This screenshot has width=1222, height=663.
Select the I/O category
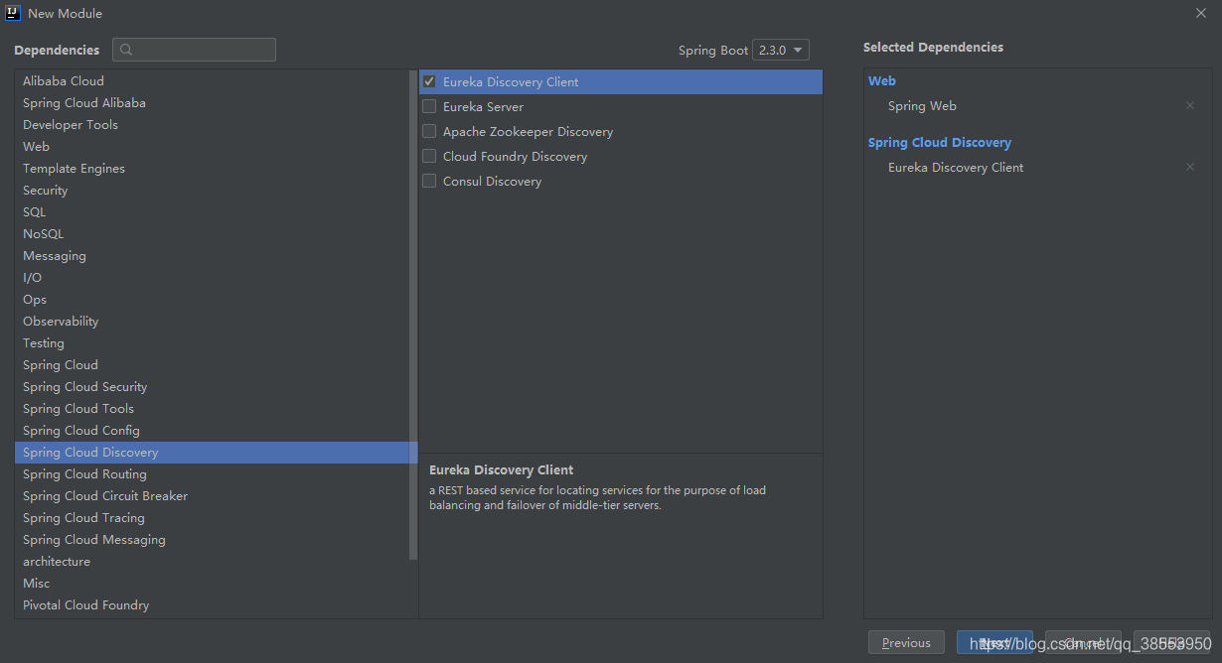213,278
